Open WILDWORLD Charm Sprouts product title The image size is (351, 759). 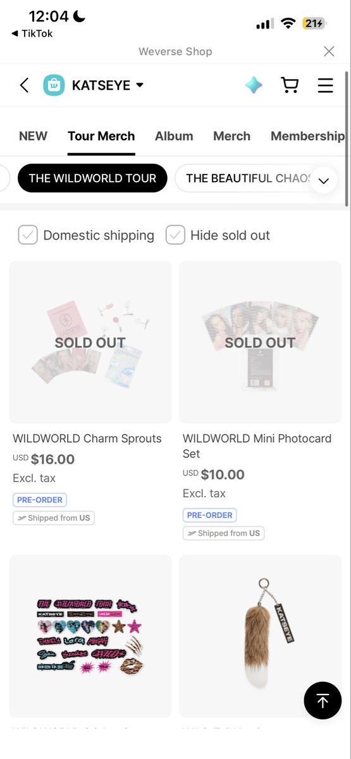[x=87, y=438]
